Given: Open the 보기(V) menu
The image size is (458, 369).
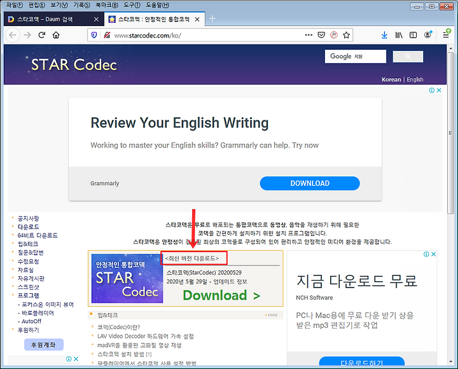Looking at the screenshot, I should (x=59, y=5).
